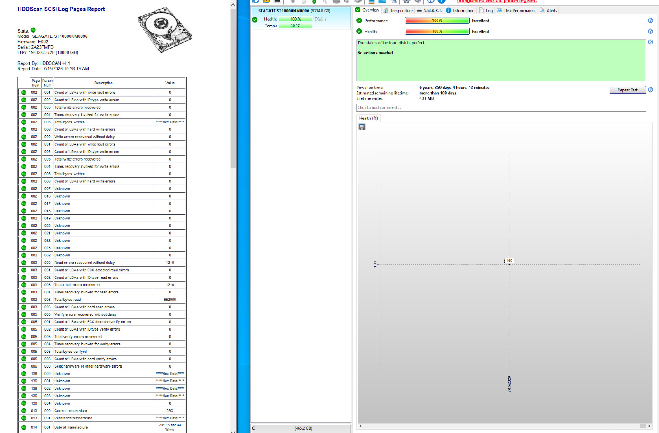Screen dimensions: 659x433
Task: Select the Health (%) chart tab
Action: 368,118
